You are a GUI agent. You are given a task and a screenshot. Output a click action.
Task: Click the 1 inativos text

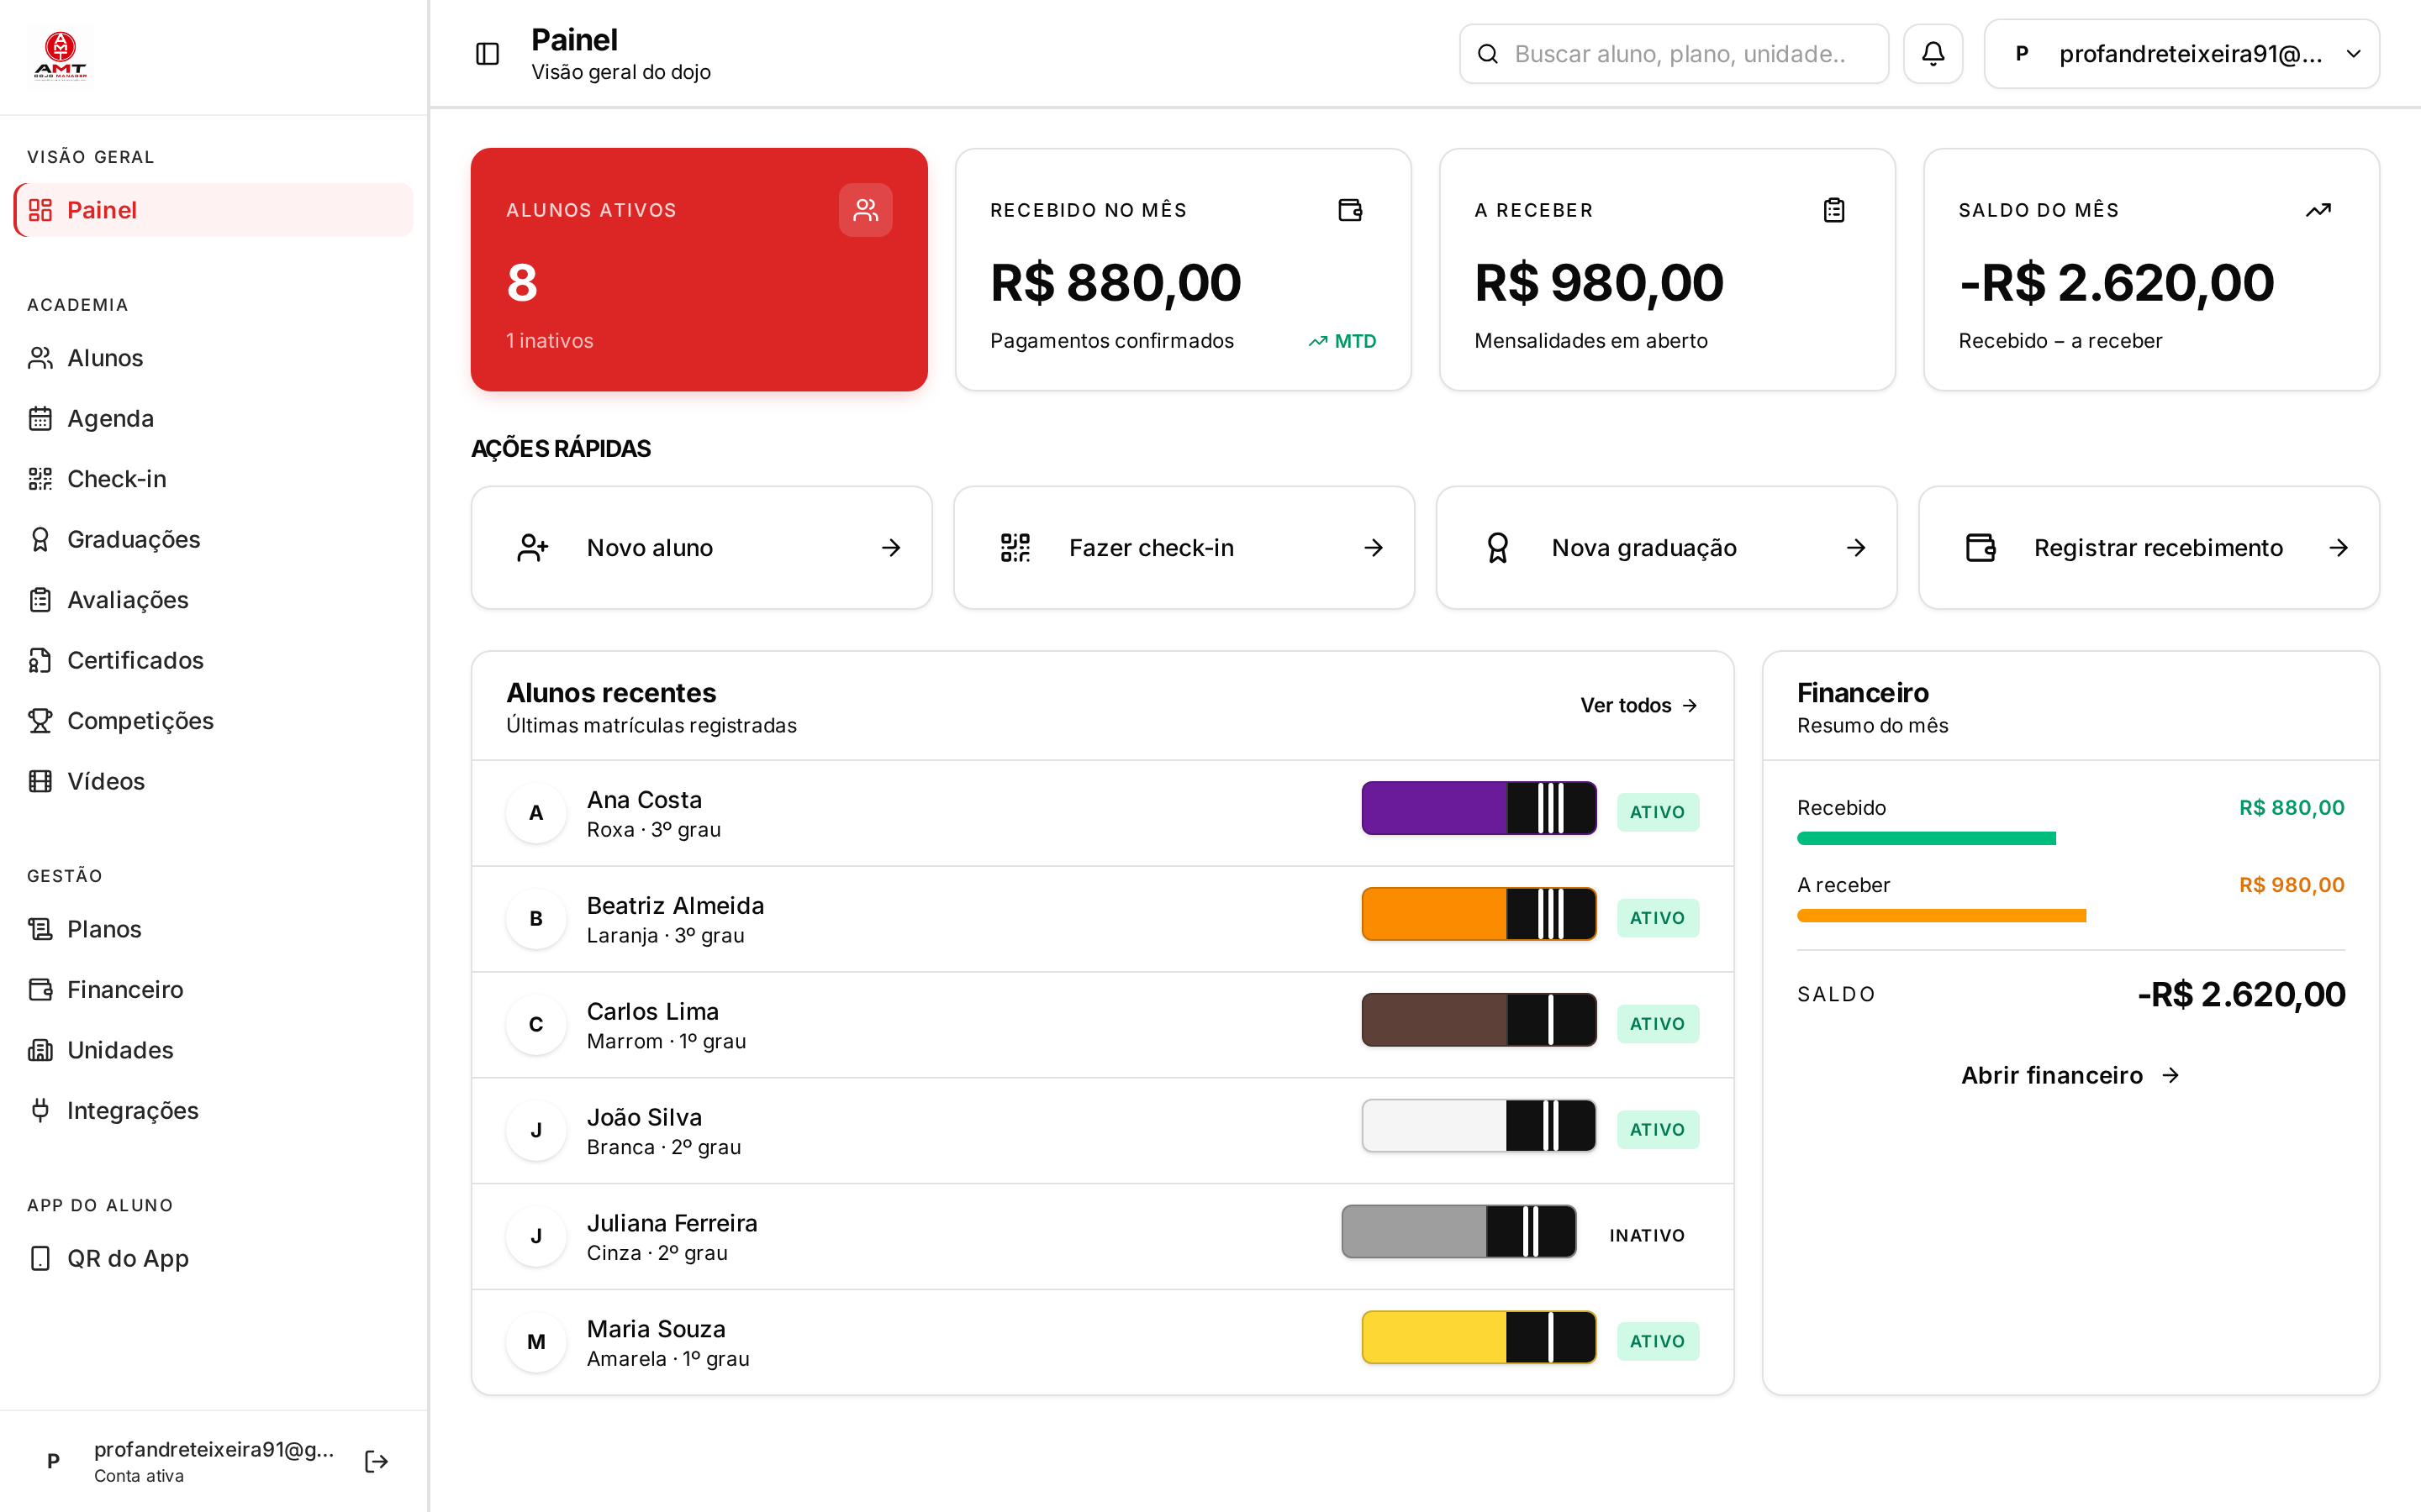click(x=549, y=341)
